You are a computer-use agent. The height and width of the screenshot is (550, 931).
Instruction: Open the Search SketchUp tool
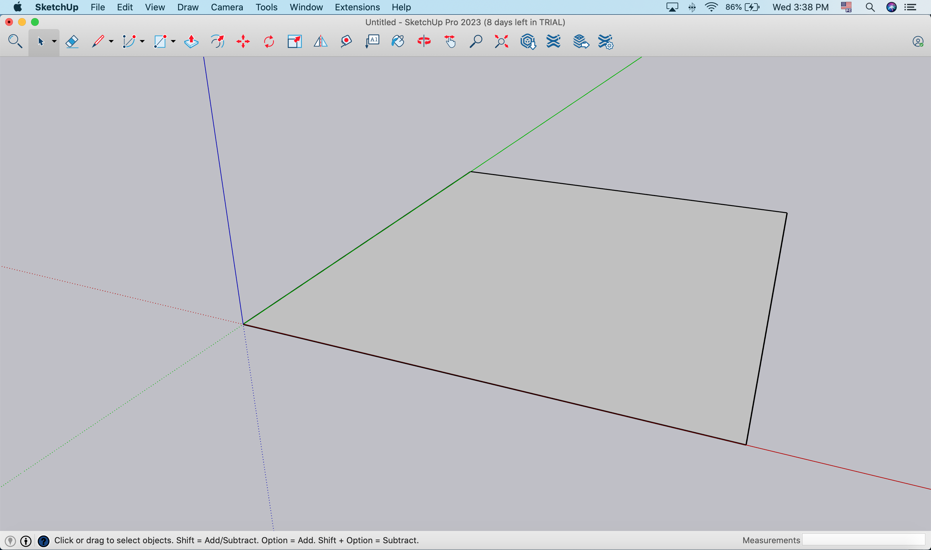pyautogui.click(x=15, y=41)
